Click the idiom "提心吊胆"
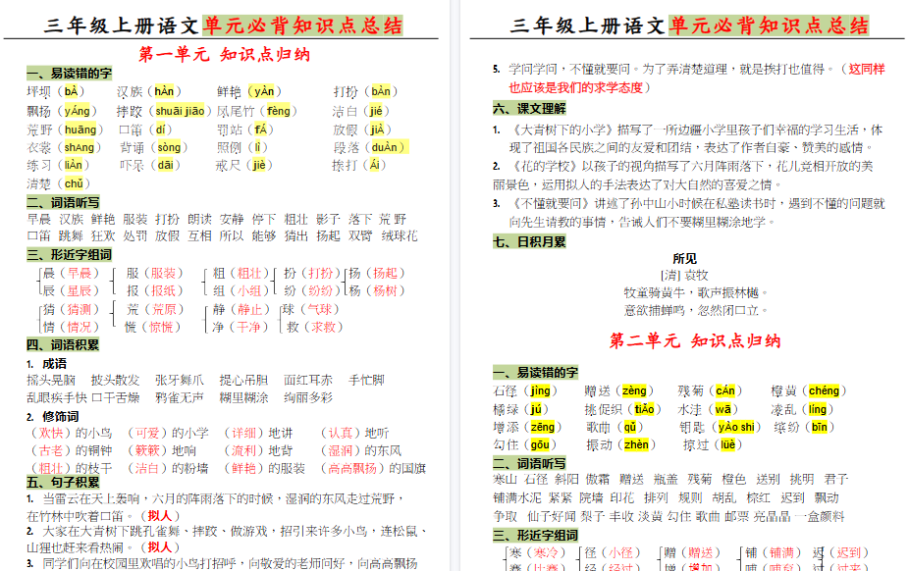 point(244,380)
